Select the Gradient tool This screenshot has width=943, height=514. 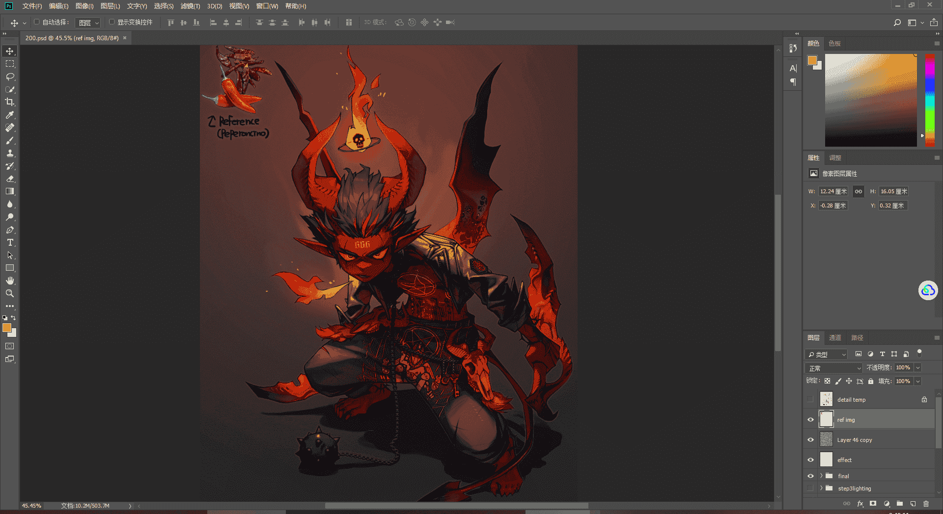[x=10, y=191]
